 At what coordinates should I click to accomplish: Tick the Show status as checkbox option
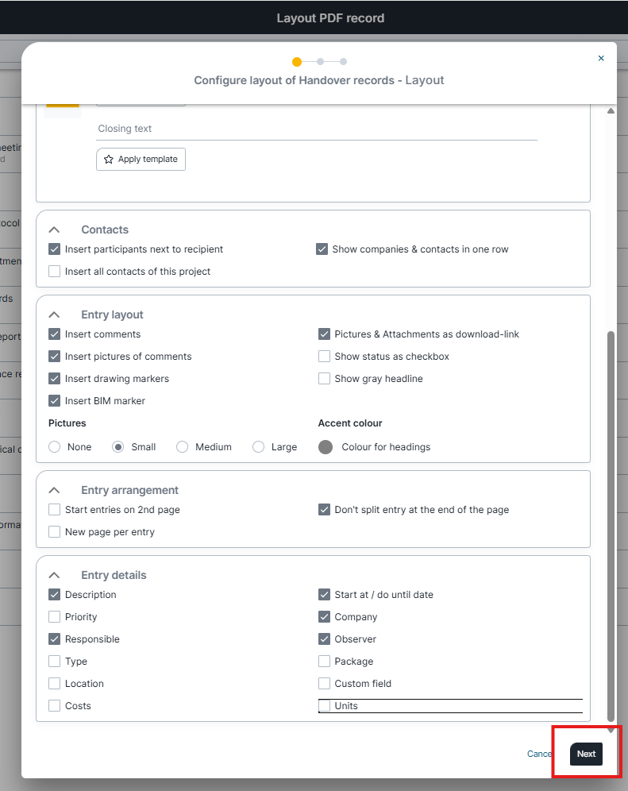(324, 357)
